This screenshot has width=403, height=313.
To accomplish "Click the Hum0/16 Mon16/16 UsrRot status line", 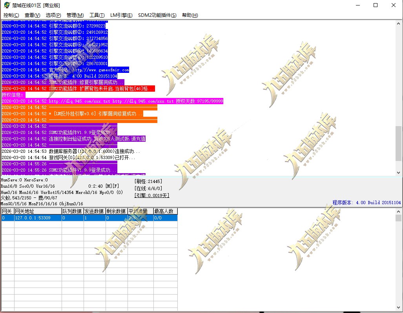I will (62, 192).
